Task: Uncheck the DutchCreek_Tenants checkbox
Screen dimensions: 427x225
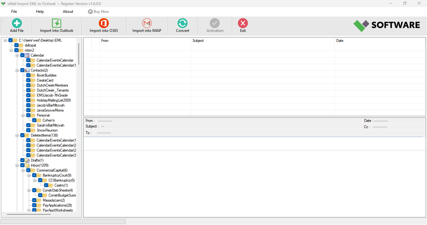Action: click(x=28, y=90)
